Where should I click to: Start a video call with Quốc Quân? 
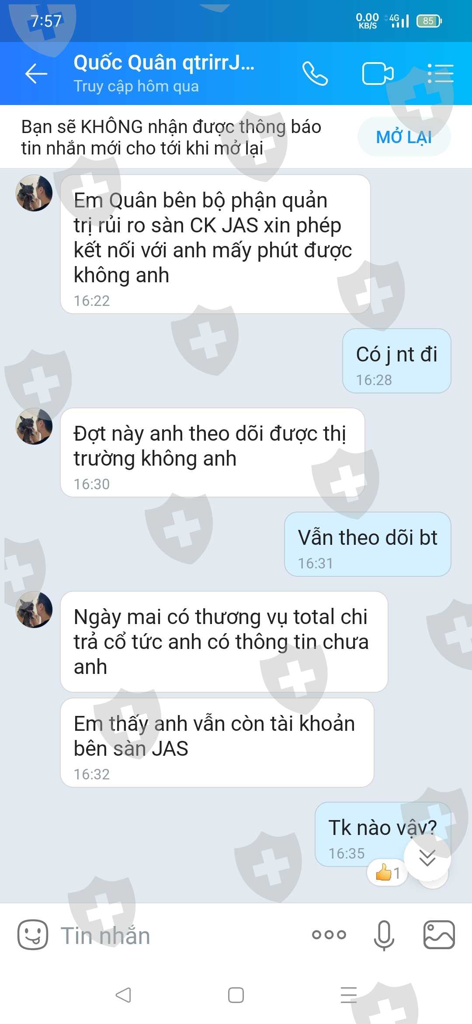coord(378,74)
